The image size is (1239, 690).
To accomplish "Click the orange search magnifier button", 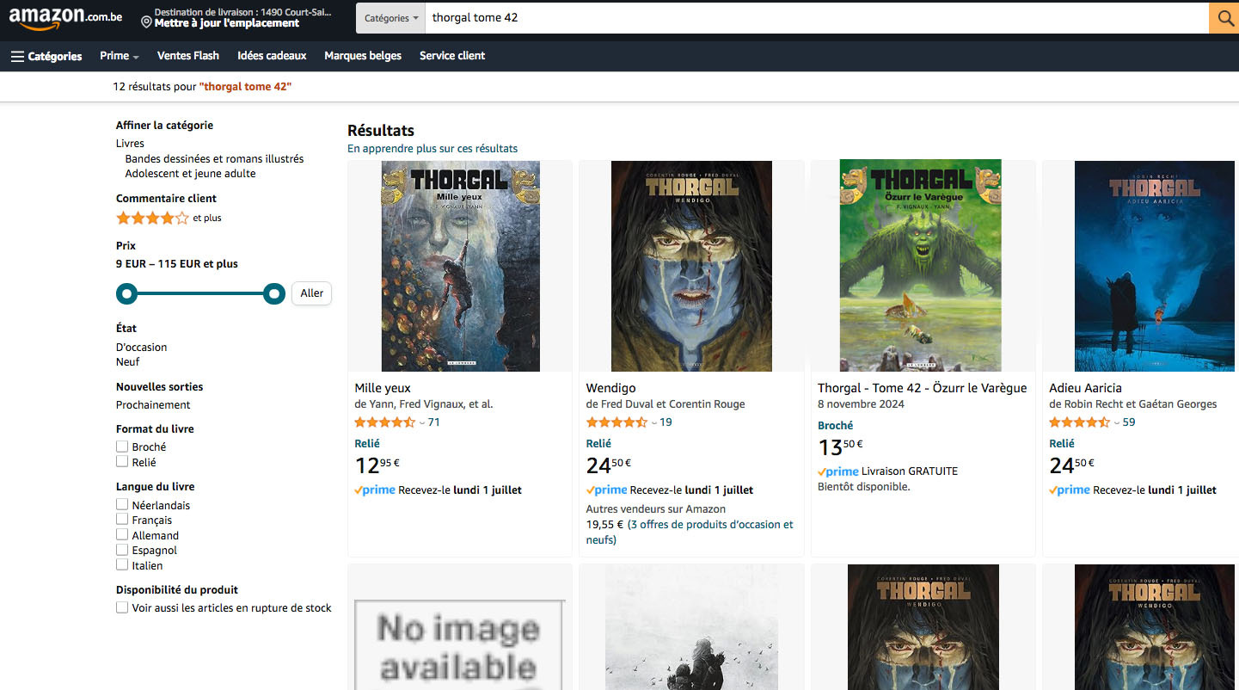I will click(1223, 17).
